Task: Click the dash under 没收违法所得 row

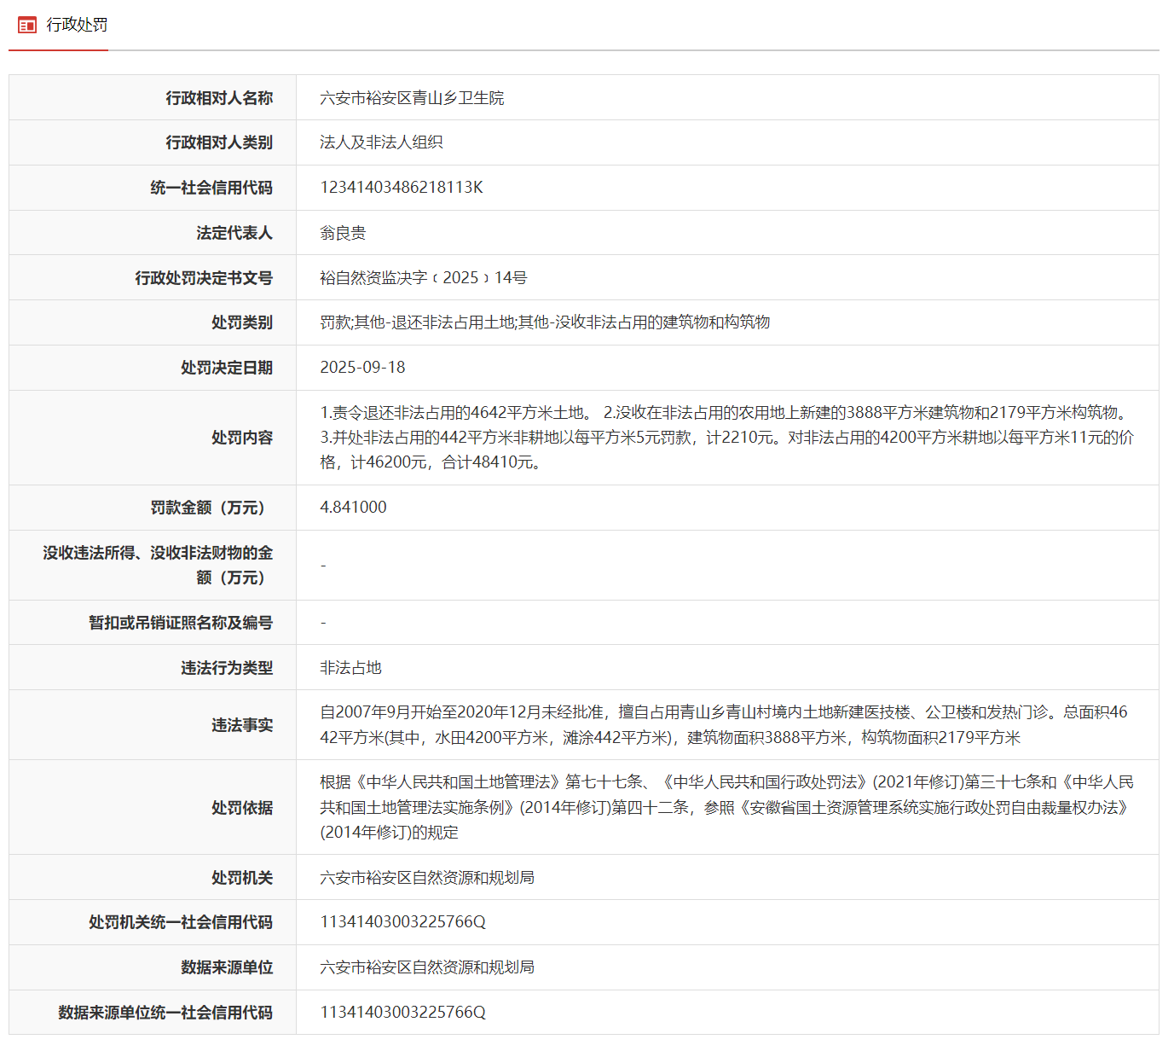Action: coord(323,565)
